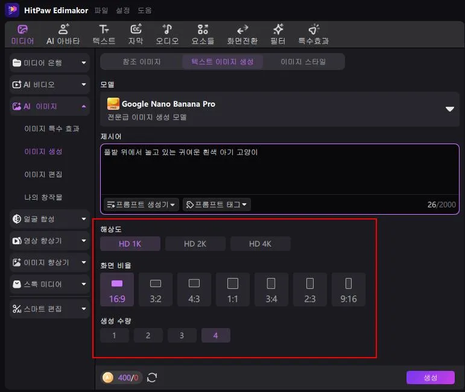The image size is (465, 392).
Task: Click into the 제시어 prompt text box
Action: point(280,169)
